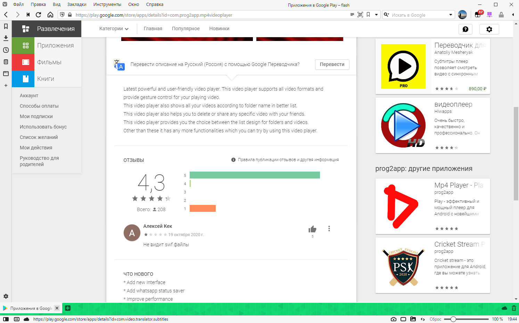This screenshot has width=519, height=323.
Task: Open the Bookmarks panel in sidebar
Action: (x=6, y=26)
